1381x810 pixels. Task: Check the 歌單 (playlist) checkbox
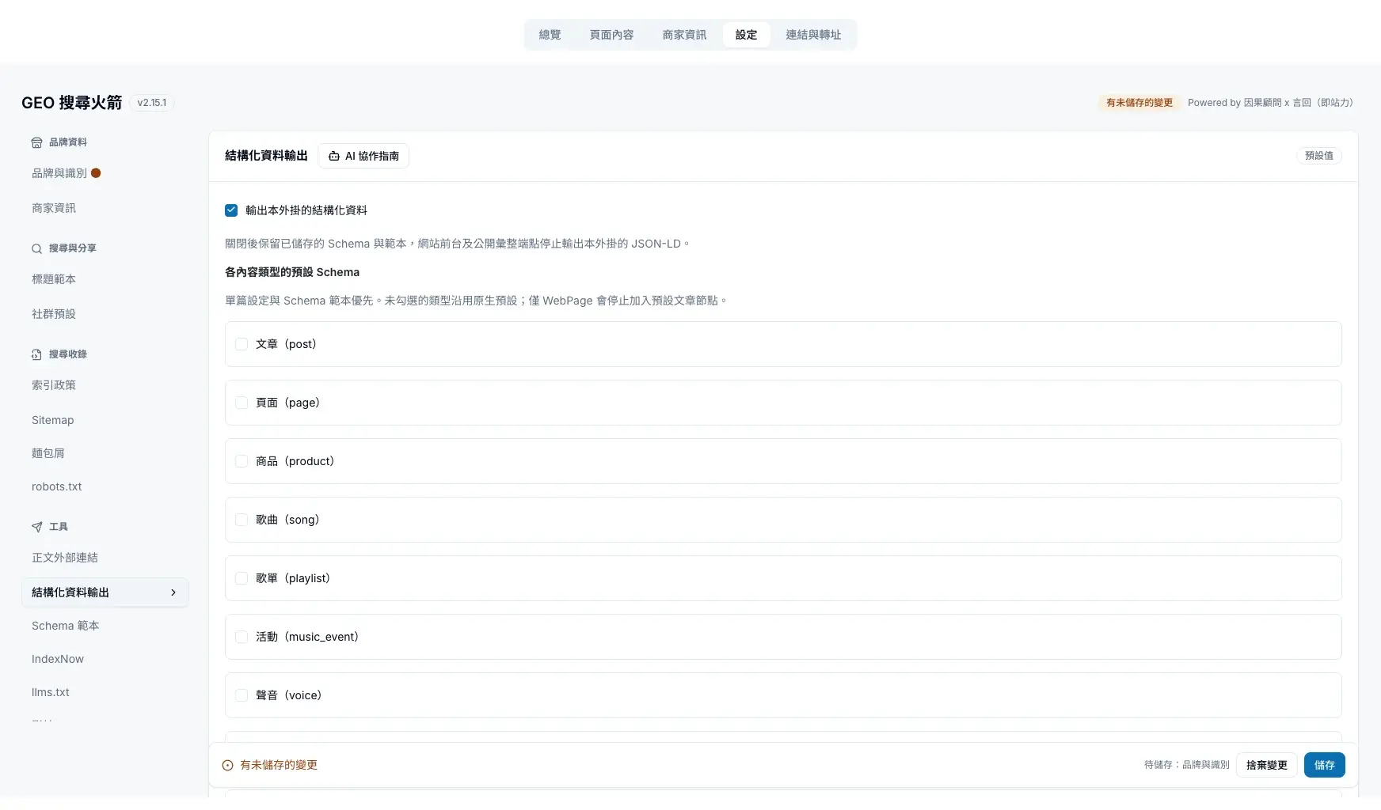pyautogui.click(x=242, y=578)
